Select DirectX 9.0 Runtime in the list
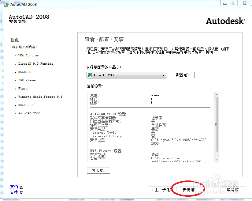Image resolution: width=252 pixels, height=201 pixels. (36, 64)
